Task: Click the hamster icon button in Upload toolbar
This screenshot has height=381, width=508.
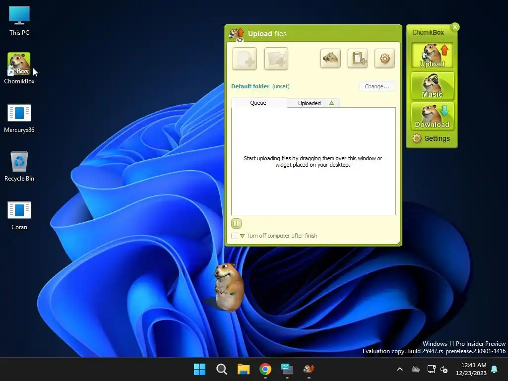Action: pyautogui.click(x=330, y=59)
